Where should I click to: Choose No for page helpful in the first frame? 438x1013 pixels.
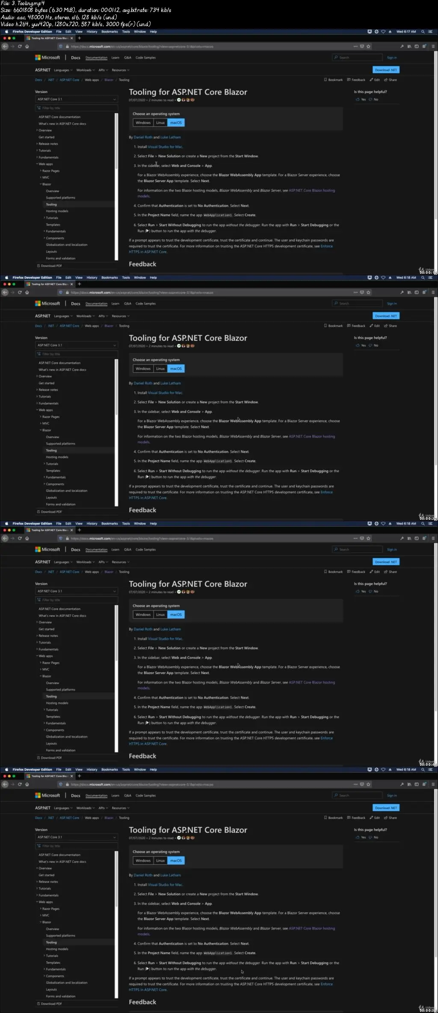click(x=373, y=99)
